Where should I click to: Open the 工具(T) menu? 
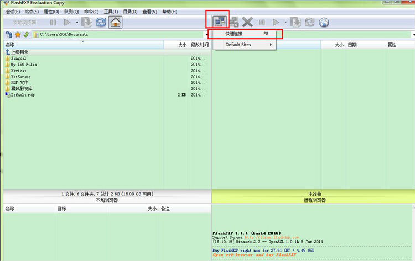[111, 12]
